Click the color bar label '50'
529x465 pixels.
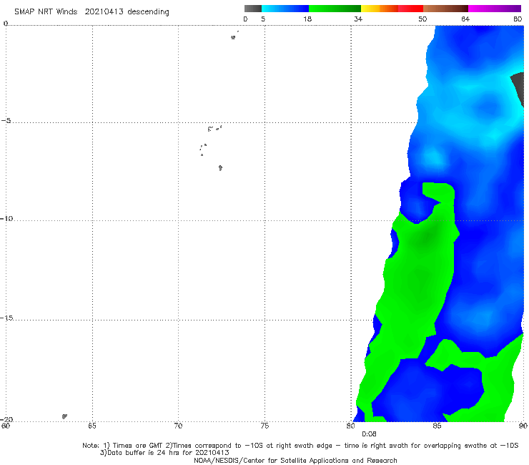point(422,19)
